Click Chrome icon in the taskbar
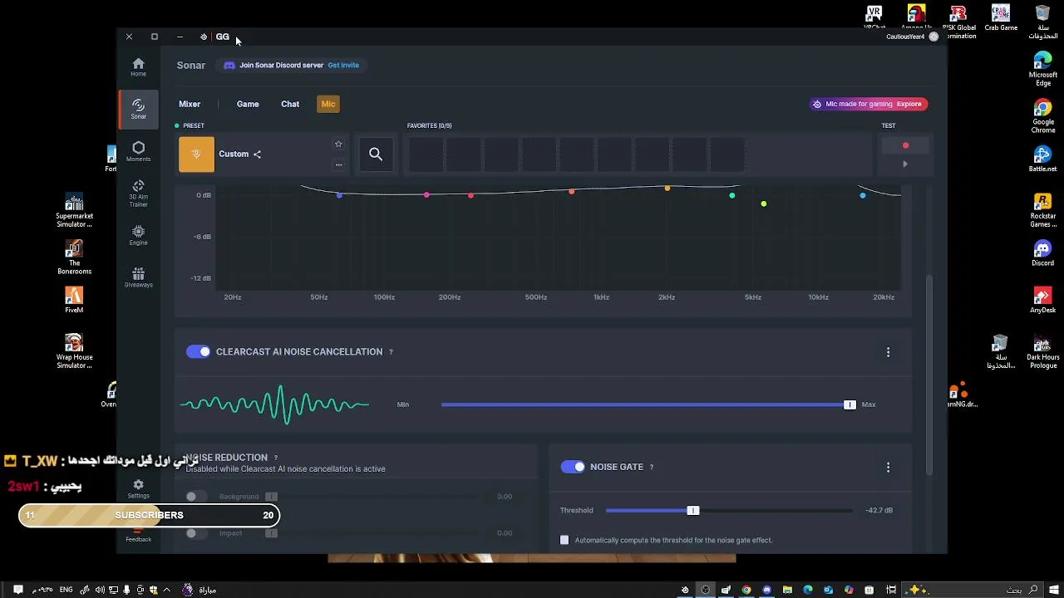This screenshot has height=598, width=1064. pyautogui.click(x=746, y=591)
